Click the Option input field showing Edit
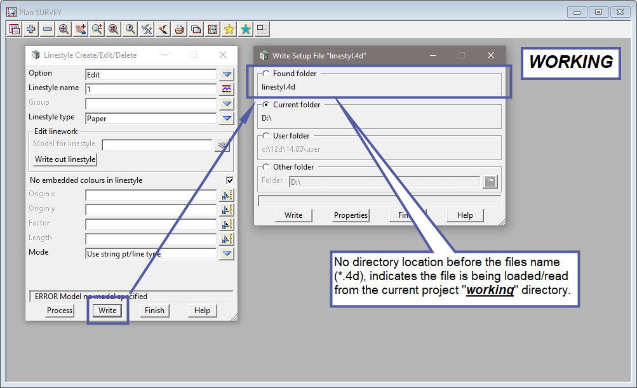The height and width of the screenshot is (388, 637). (151, 75)
